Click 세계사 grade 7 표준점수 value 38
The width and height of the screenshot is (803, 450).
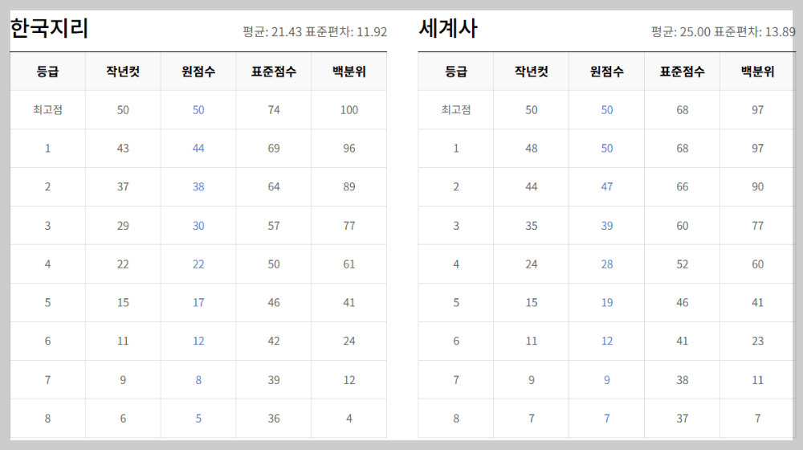point(682,380)
